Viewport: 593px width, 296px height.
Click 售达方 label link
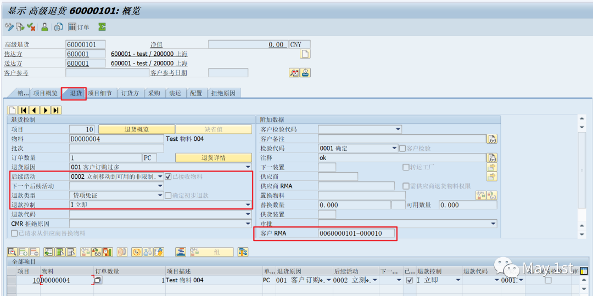pyautogui.click(x=13, y=54)
